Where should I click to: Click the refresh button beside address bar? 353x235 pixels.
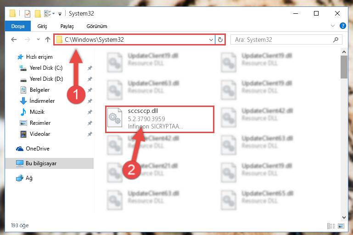coord(220,39)
